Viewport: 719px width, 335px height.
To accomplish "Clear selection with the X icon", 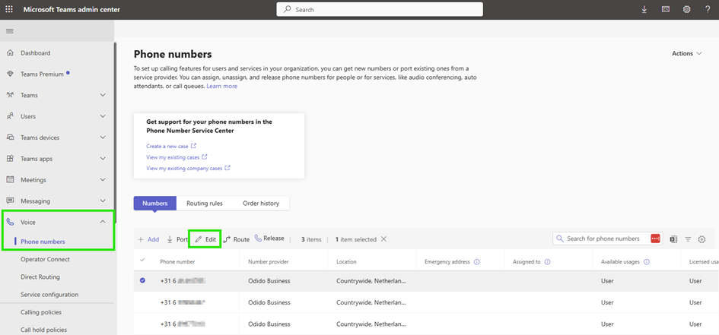I will [x=383, y=239].
